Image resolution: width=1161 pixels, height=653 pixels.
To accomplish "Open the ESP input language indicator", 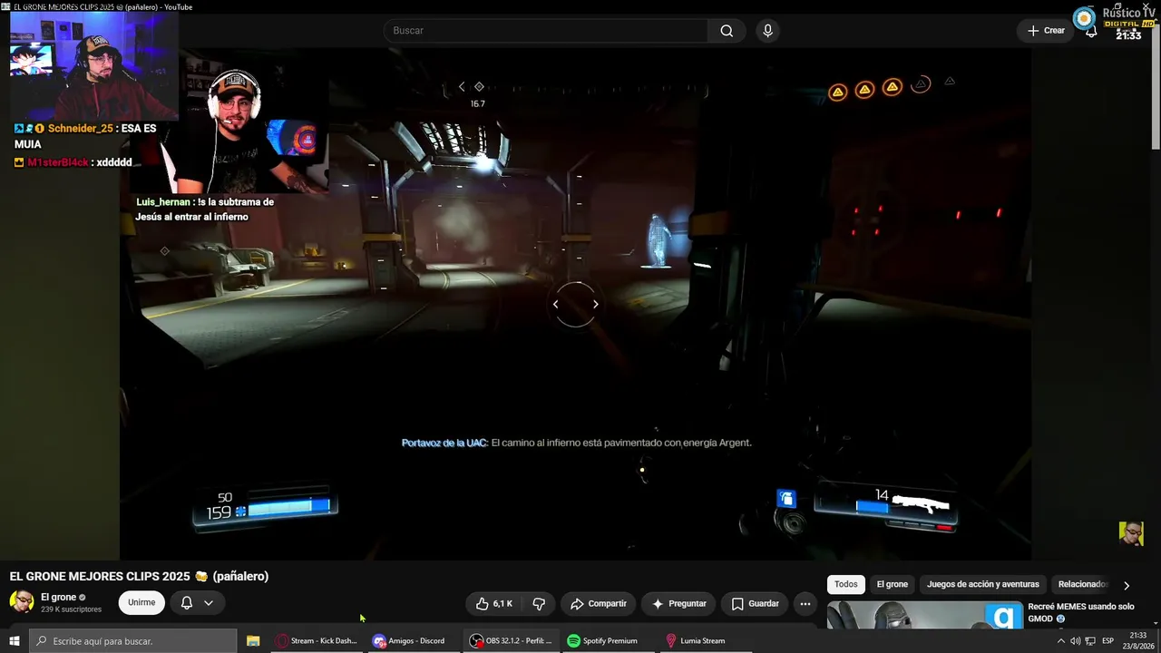I will (1107, 641).
